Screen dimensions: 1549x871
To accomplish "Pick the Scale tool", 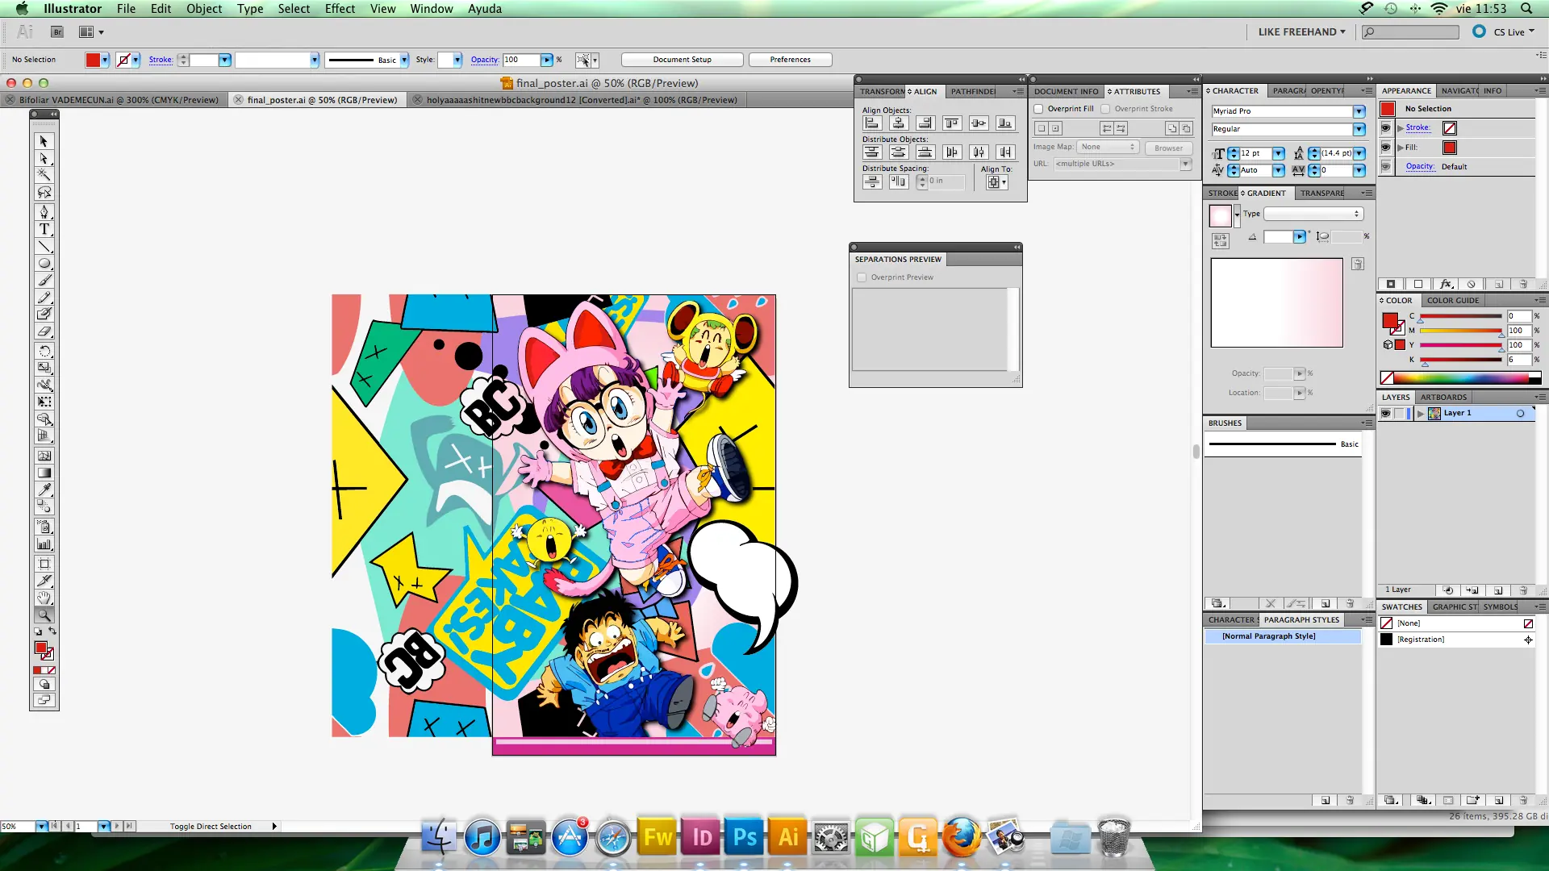I will (x=44, y=368).
